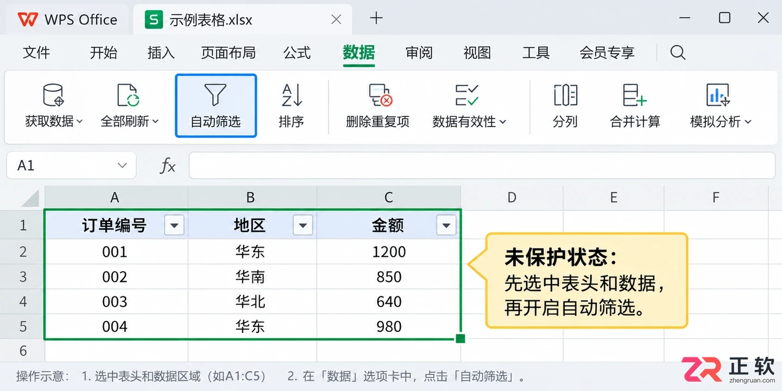Add a new tab with plus
Viewport: 782px width, 391px height.
[x=376, y=18]
